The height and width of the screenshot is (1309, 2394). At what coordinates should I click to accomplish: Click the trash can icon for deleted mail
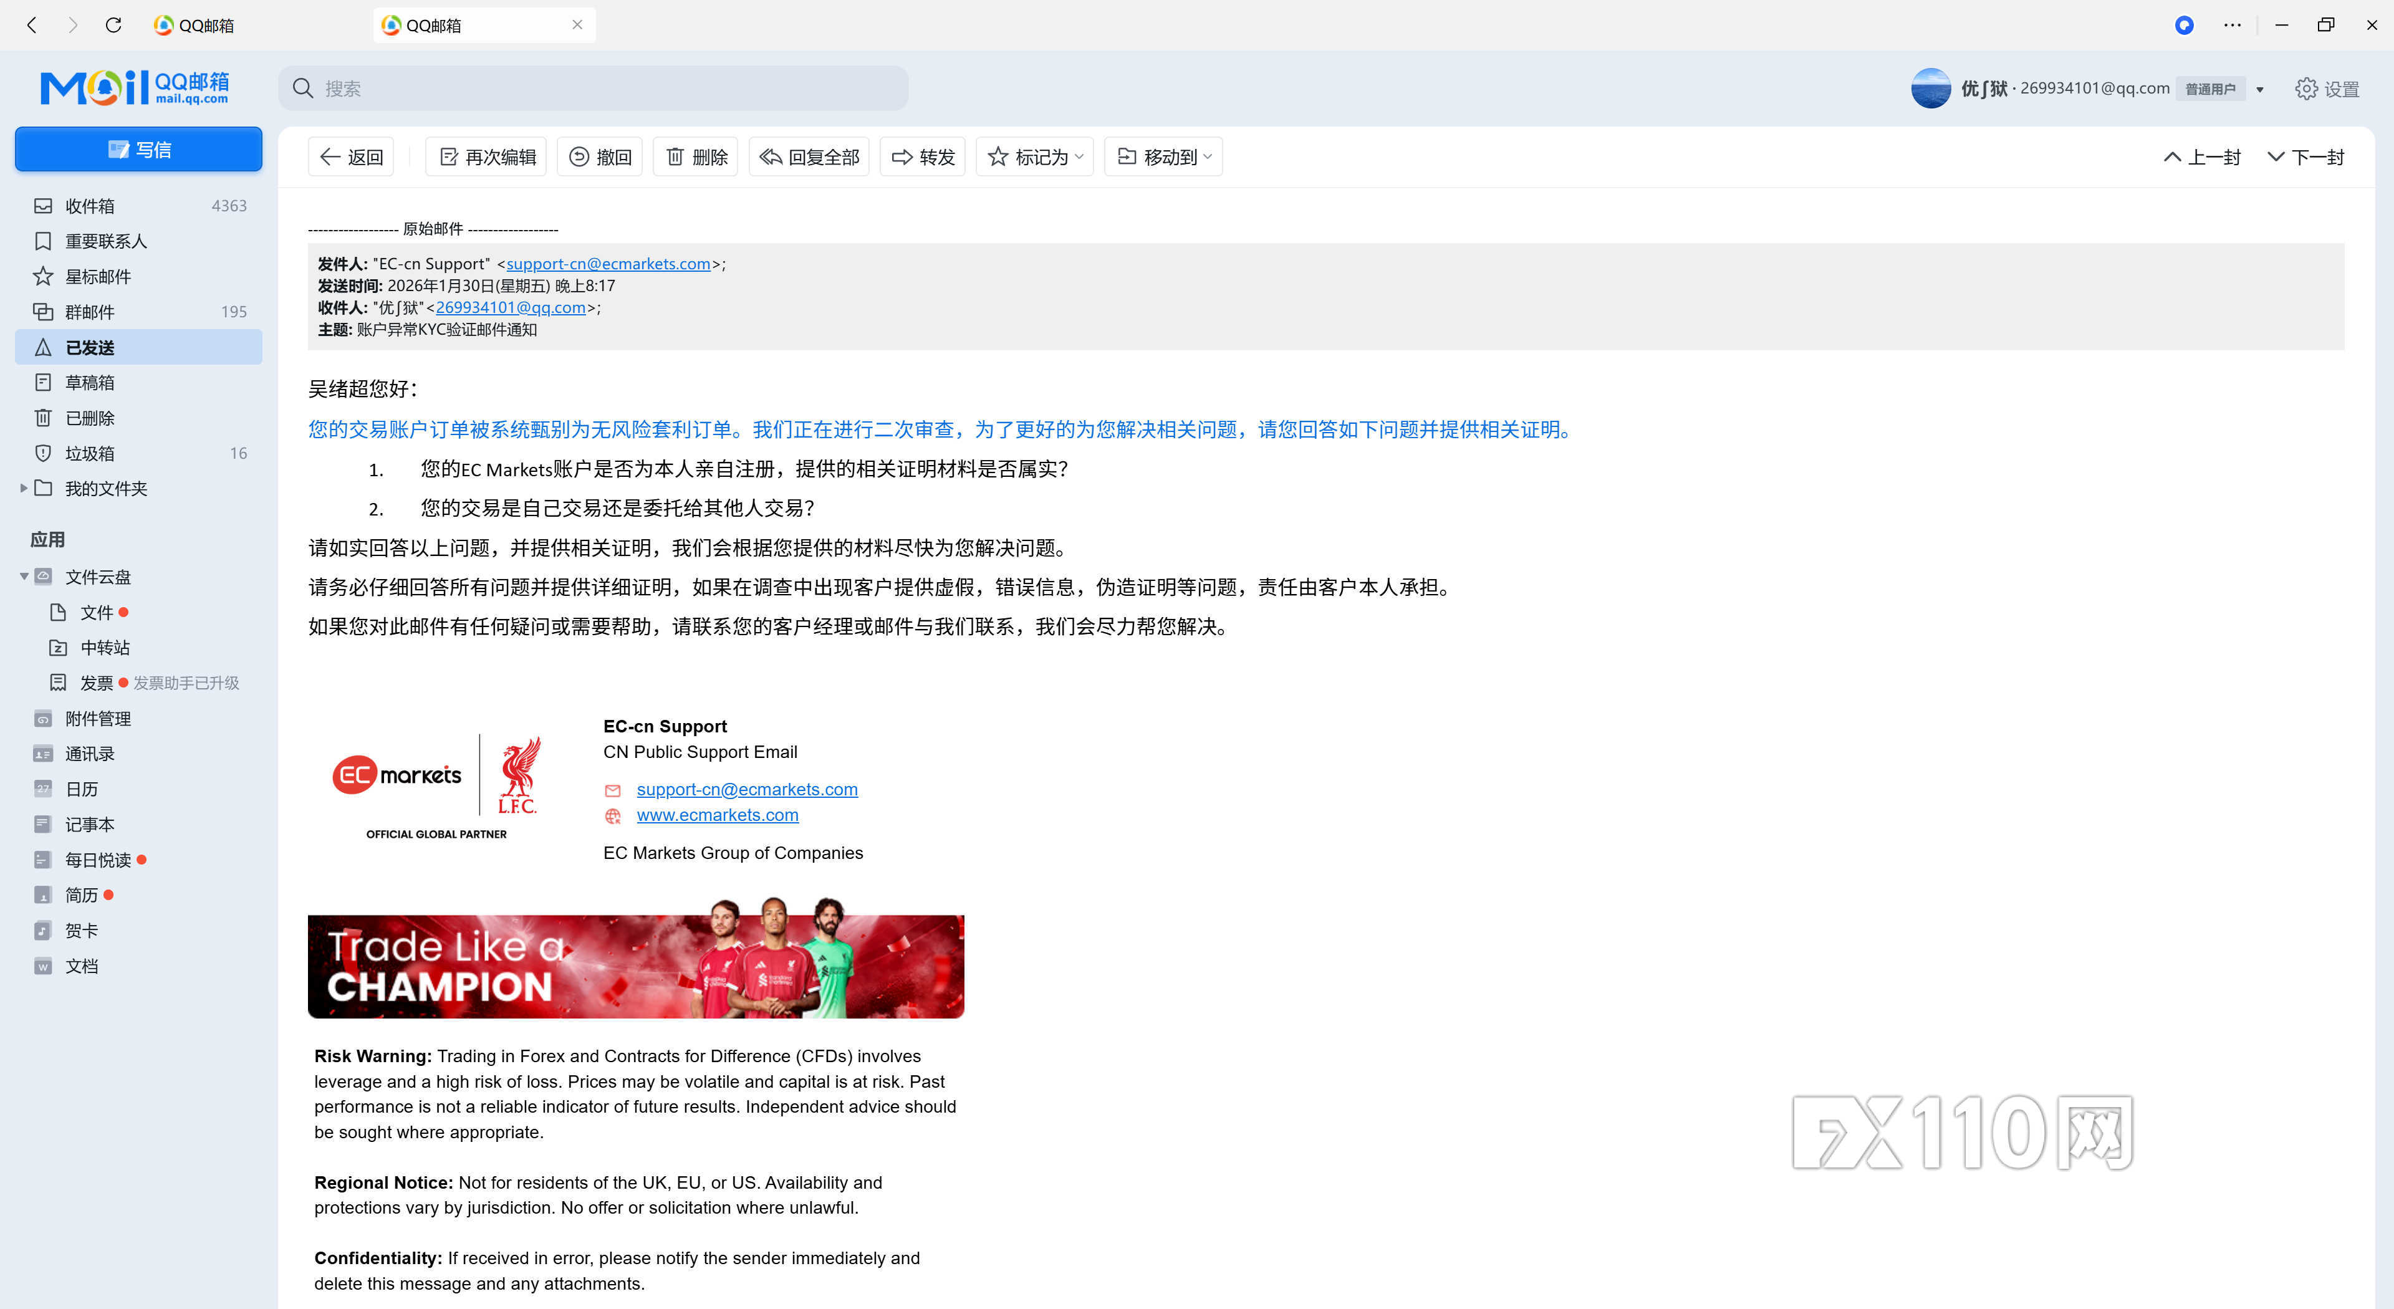click(43, 417)
